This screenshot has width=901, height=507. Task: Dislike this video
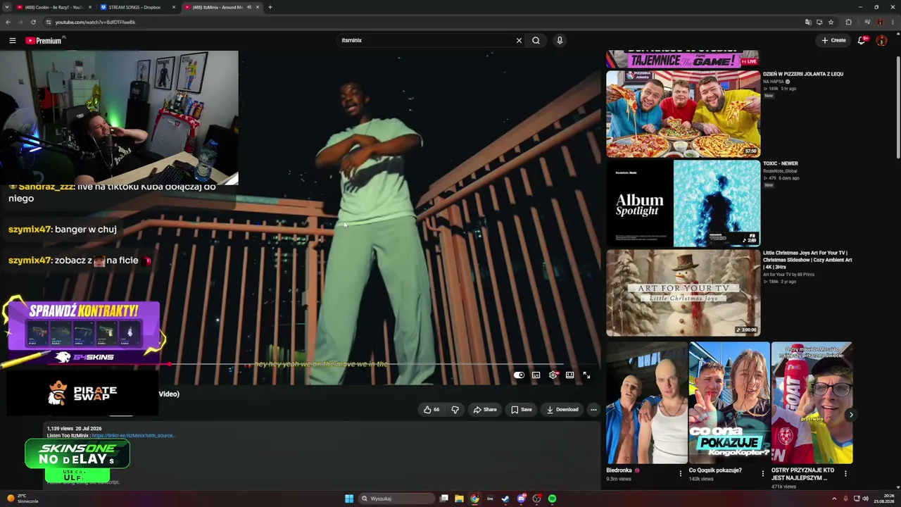(x=455, y=410)
